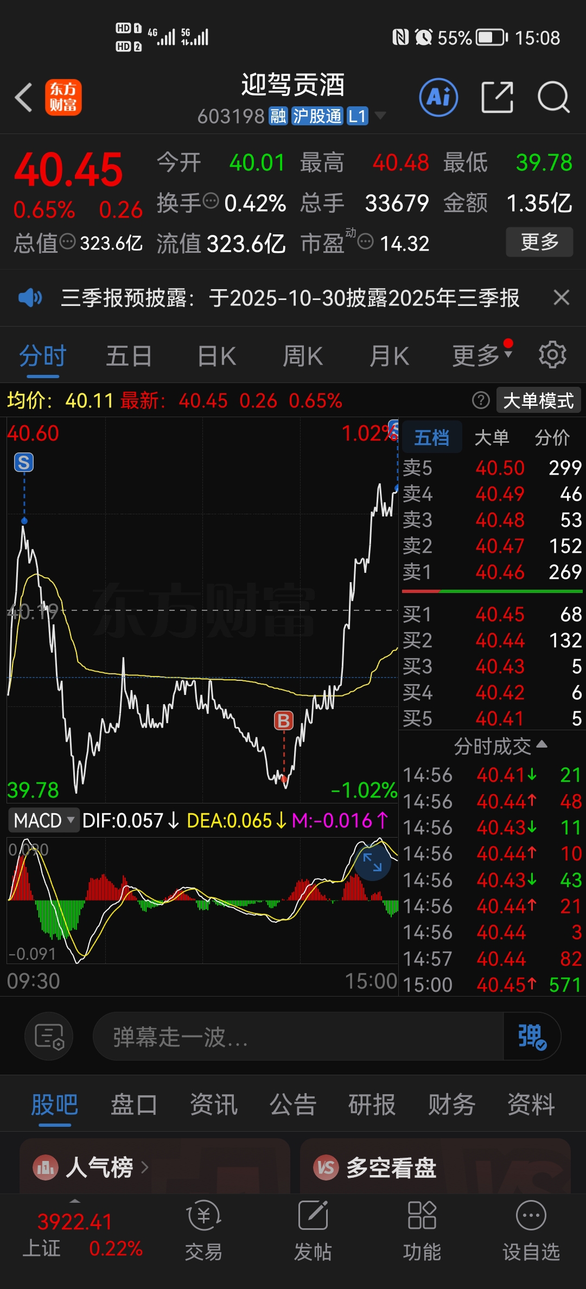The height and width of the screenshot is (1289, 586).
Task: Expand the chart fullscreen arrows icon
Action: click(x=372, y=863)
